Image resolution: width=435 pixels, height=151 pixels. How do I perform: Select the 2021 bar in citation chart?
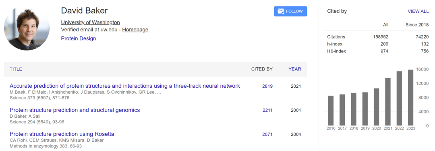pos(388,102)
